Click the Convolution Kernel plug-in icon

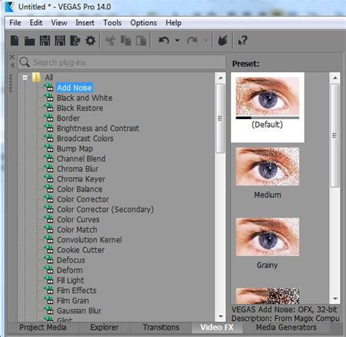(49, 240)
